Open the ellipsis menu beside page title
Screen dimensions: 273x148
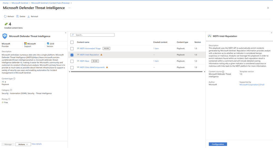[x=69, y=8]
